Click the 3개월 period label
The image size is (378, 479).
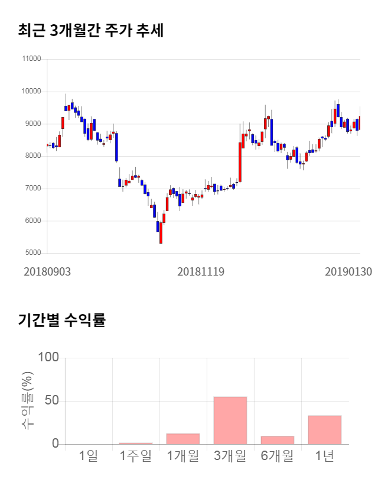click(x=230, y=456)
